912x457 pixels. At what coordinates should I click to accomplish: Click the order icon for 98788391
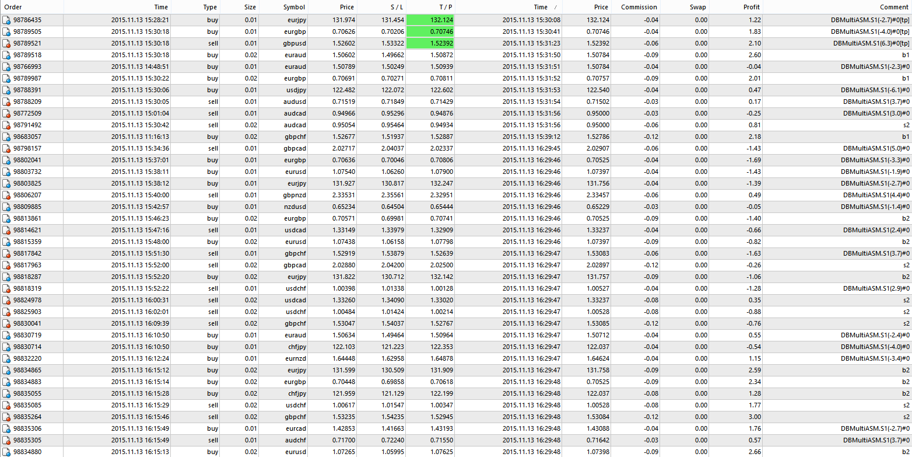[x=6, y=90]
